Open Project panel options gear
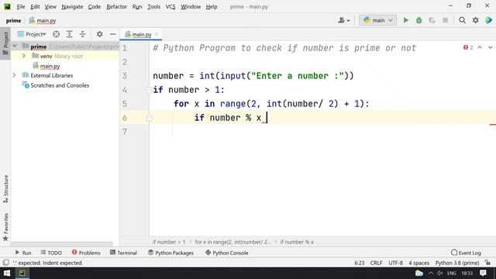 coord(100,34)
